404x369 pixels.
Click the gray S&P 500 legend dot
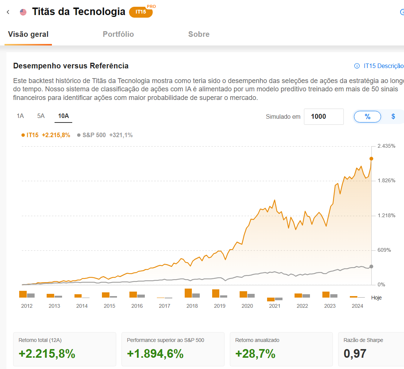coord(79,135)
